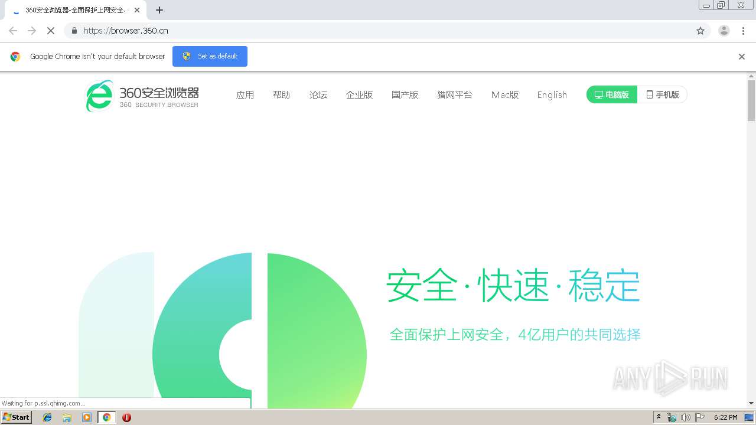Open the volume tray icon
The image size is (756, 425).
[x=685, y=417]
